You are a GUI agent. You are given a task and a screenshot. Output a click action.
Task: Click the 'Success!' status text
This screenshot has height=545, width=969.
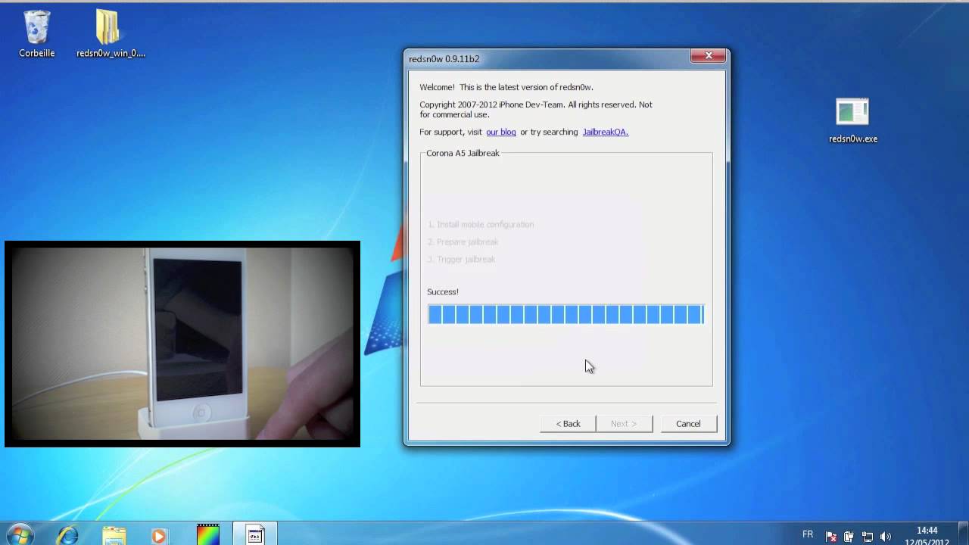click(x=443, y=291)
